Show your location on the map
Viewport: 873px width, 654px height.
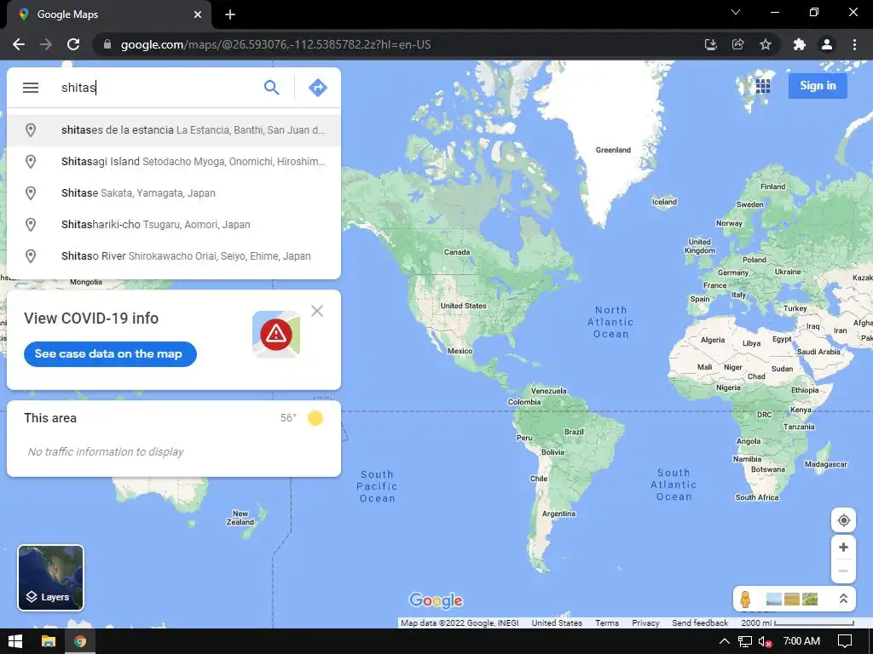(843, 520)
